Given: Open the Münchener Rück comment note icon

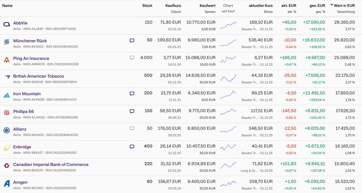Looking at the screenshot, I should tap(132, 41).
